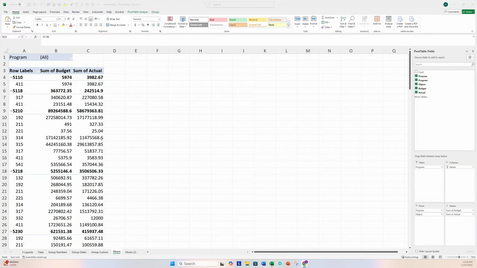Open the Formulas ribbon tab
This screenshot has width=477, height=268.
tap(55, 12)
